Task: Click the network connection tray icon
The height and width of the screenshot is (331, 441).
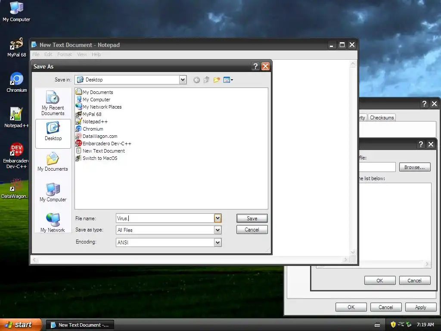Action: [401, 324]
